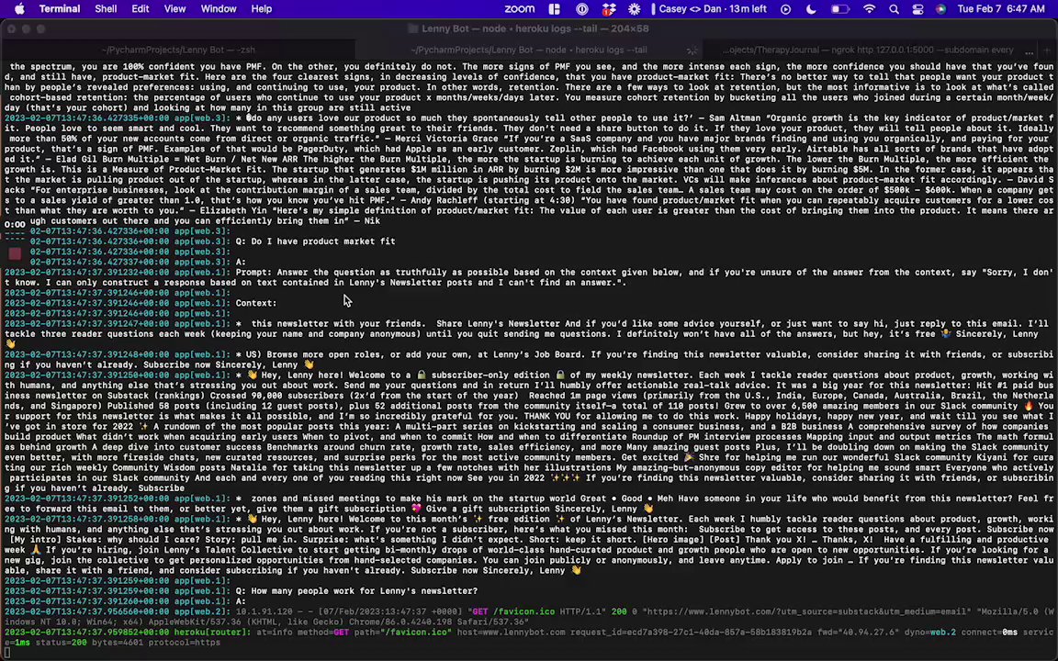This screenshot has width=1058, height=661.
Task: Click 'Give a gift subscription' text
Action: click(x=488, y=510)
